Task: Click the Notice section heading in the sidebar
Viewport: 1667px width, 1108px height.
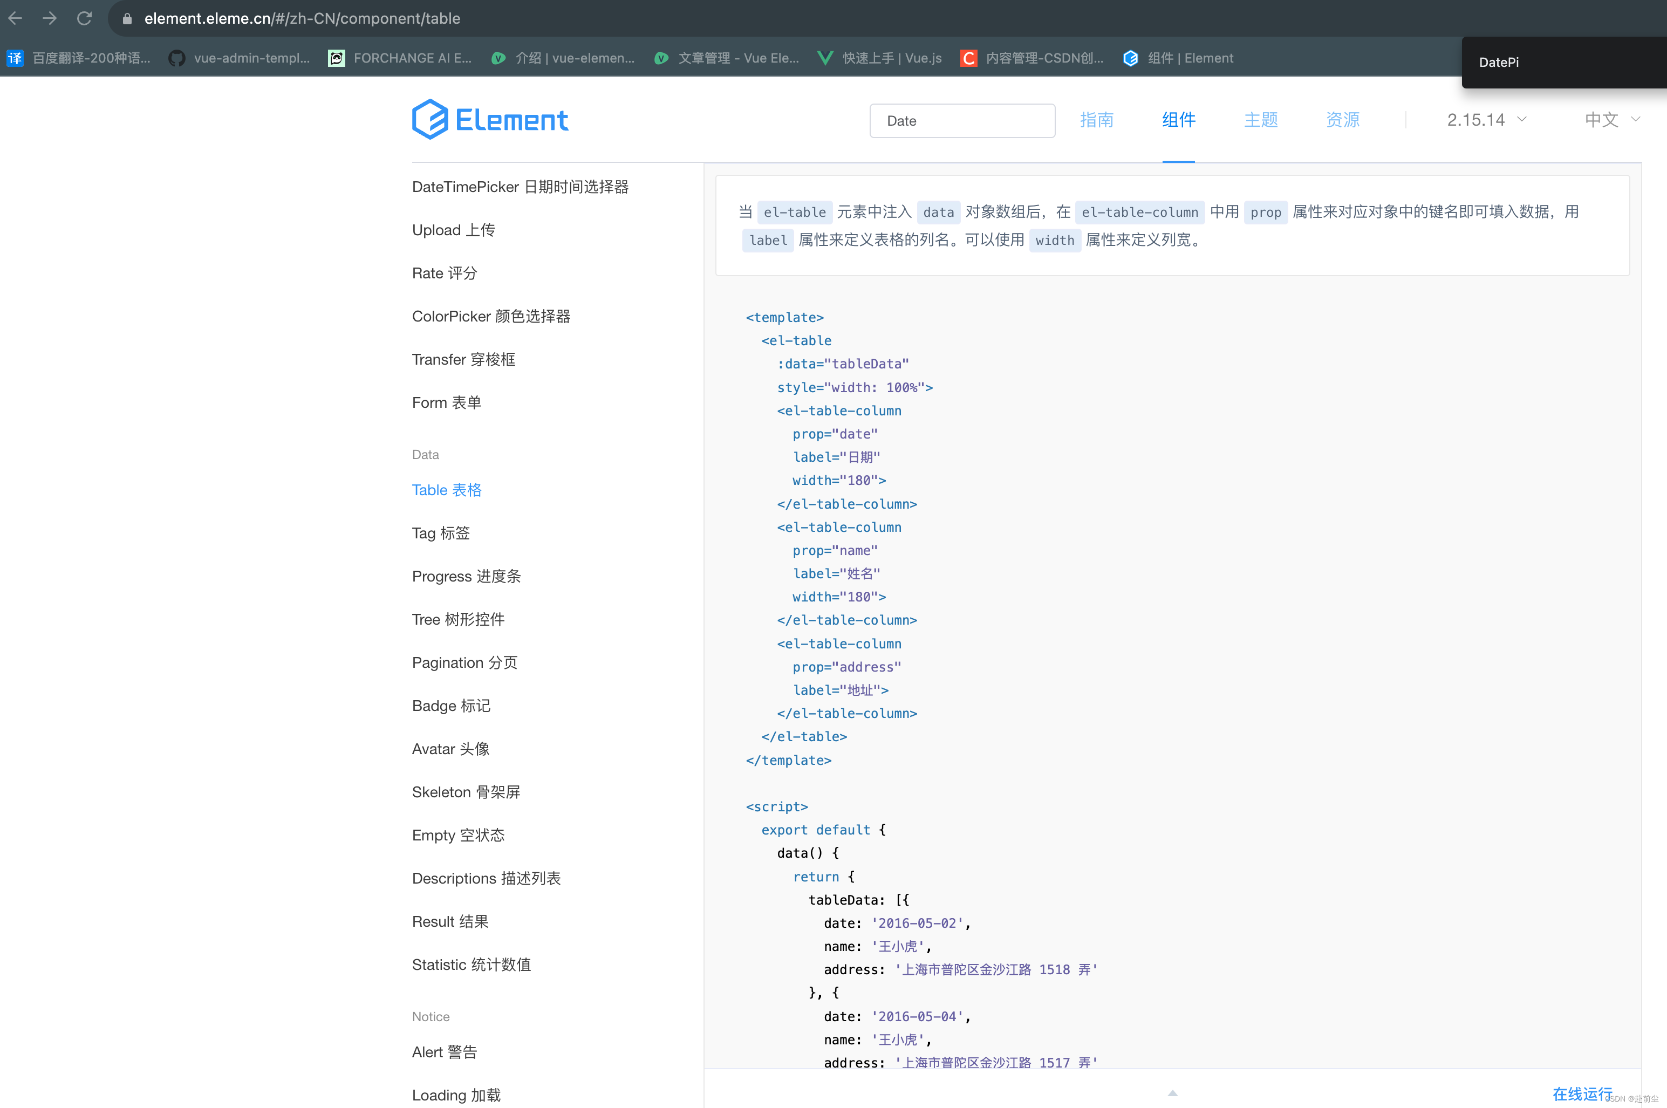Action: (431, 1016)
